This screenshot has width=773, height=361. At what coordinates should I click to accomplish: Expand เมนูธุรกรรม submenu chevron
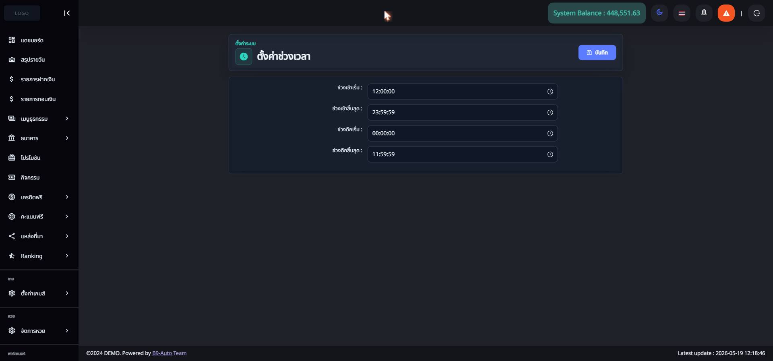click(x=67, y=118)
